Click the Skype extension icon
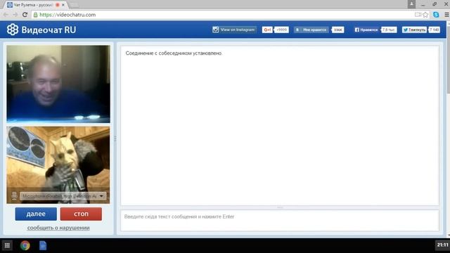Screen dimensions: 450x253 tap(436, 15)
